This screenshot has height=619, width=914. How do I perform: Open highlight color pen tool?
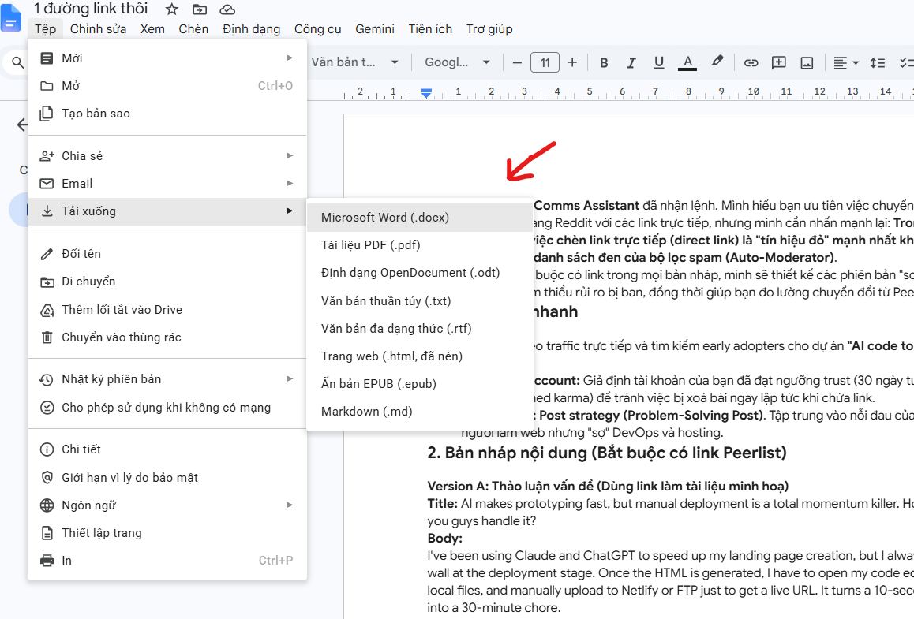(x=717, y=62)
